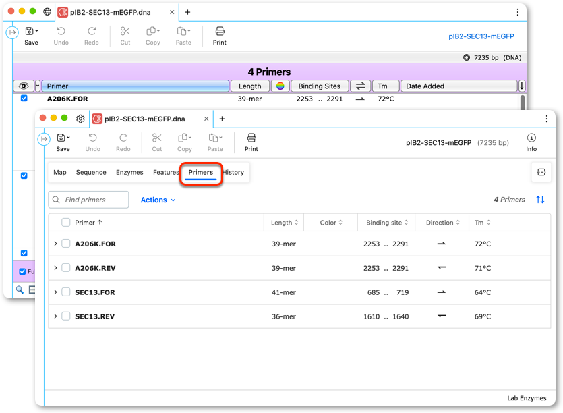
Task: Open the Map tab
Action: point(60,172)
